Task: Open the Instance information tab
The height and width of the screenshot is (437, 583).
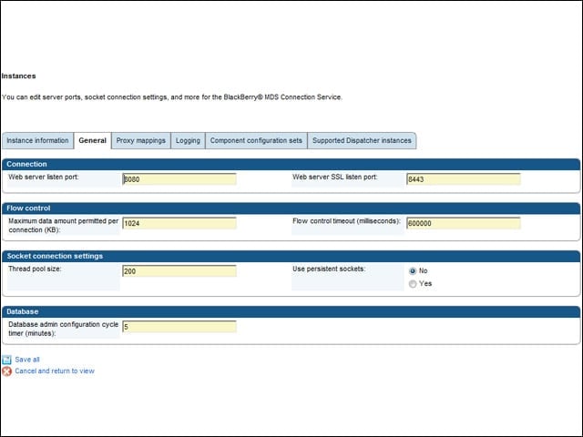Action: tap(37, 140)
